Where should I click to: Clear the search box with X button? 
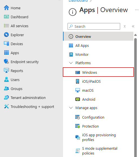[x=125, y=26]
